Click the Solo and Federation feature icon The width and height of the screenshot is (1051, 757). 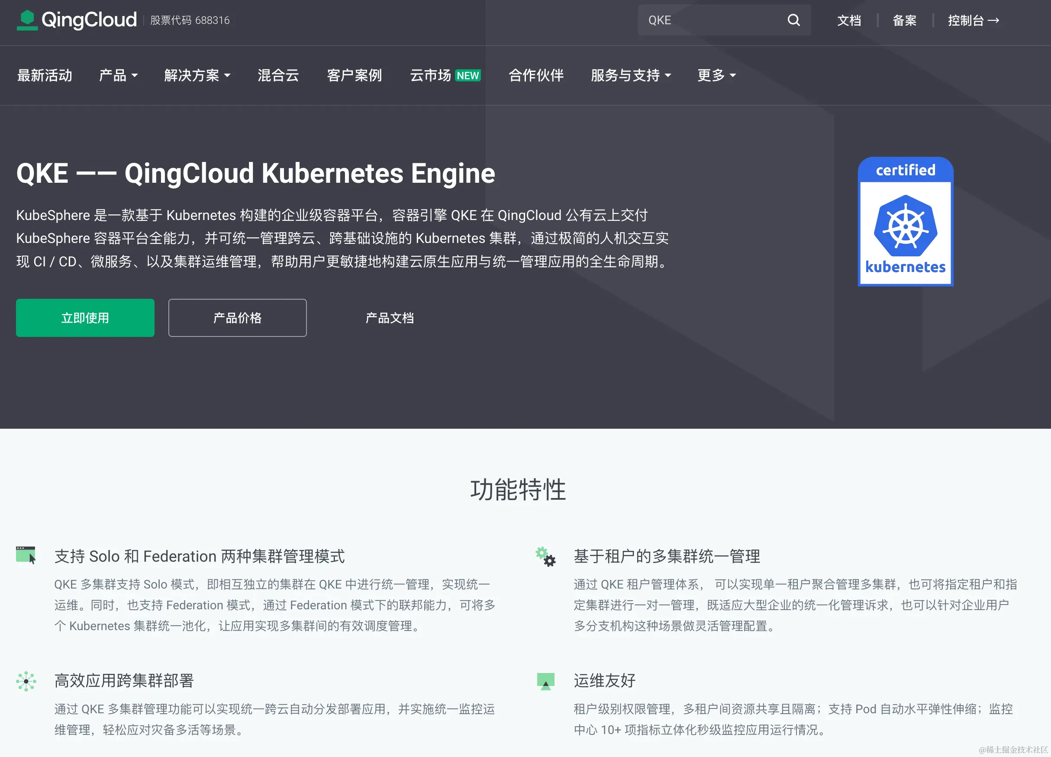26,555
